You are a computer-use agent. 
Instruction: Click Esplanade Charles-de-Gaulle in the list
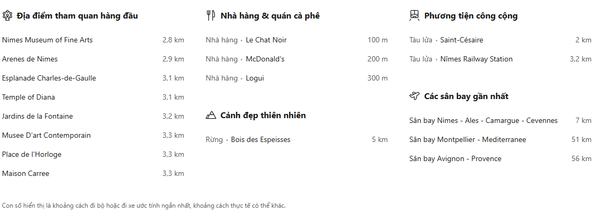pos(49,78)
